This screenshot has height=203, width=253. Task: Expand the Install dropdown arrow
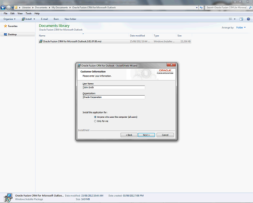click(34, 19)
